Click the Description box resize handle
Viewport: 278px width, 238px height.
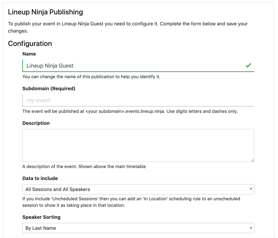click(x=253, y=160)
